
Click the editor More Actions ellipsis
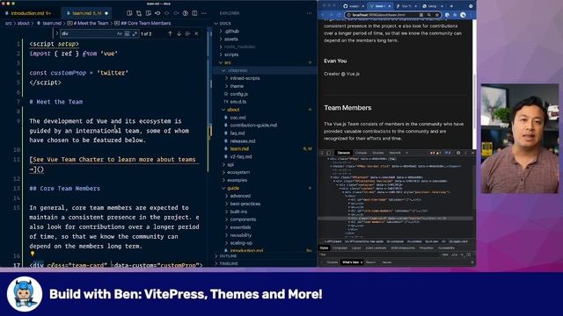pyautogui.click(x=203, y=13)
